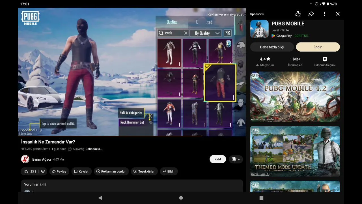This screenshot has height=204, width=362.
Task: Tap the PUBG Mobile logo in video
Action: [x=30, y=18]
